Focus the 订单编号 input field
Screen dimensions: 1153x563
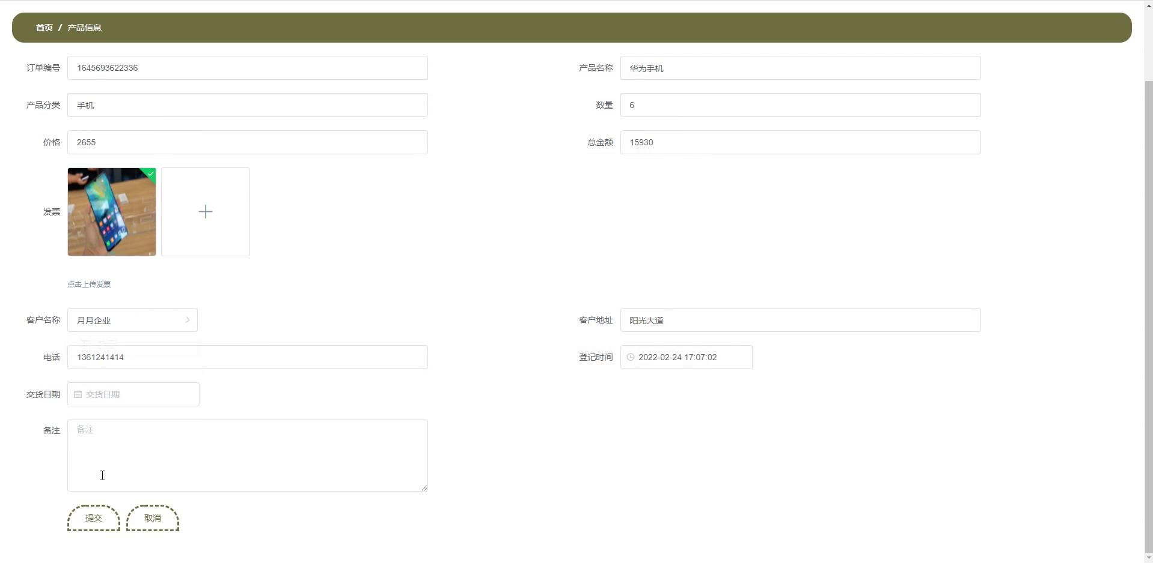[x=247, y=68]
